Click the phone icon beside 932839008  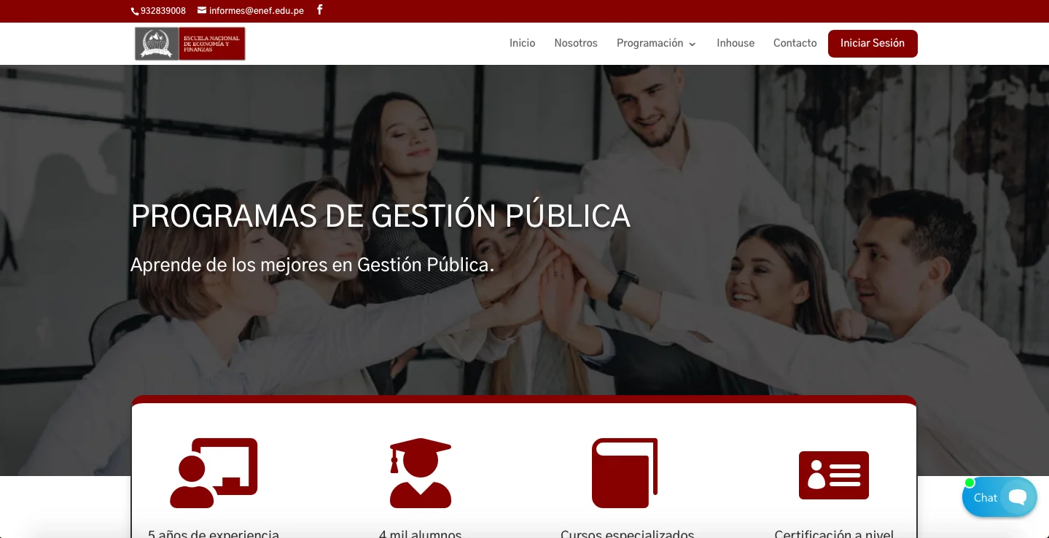click(x=135, y=11)
